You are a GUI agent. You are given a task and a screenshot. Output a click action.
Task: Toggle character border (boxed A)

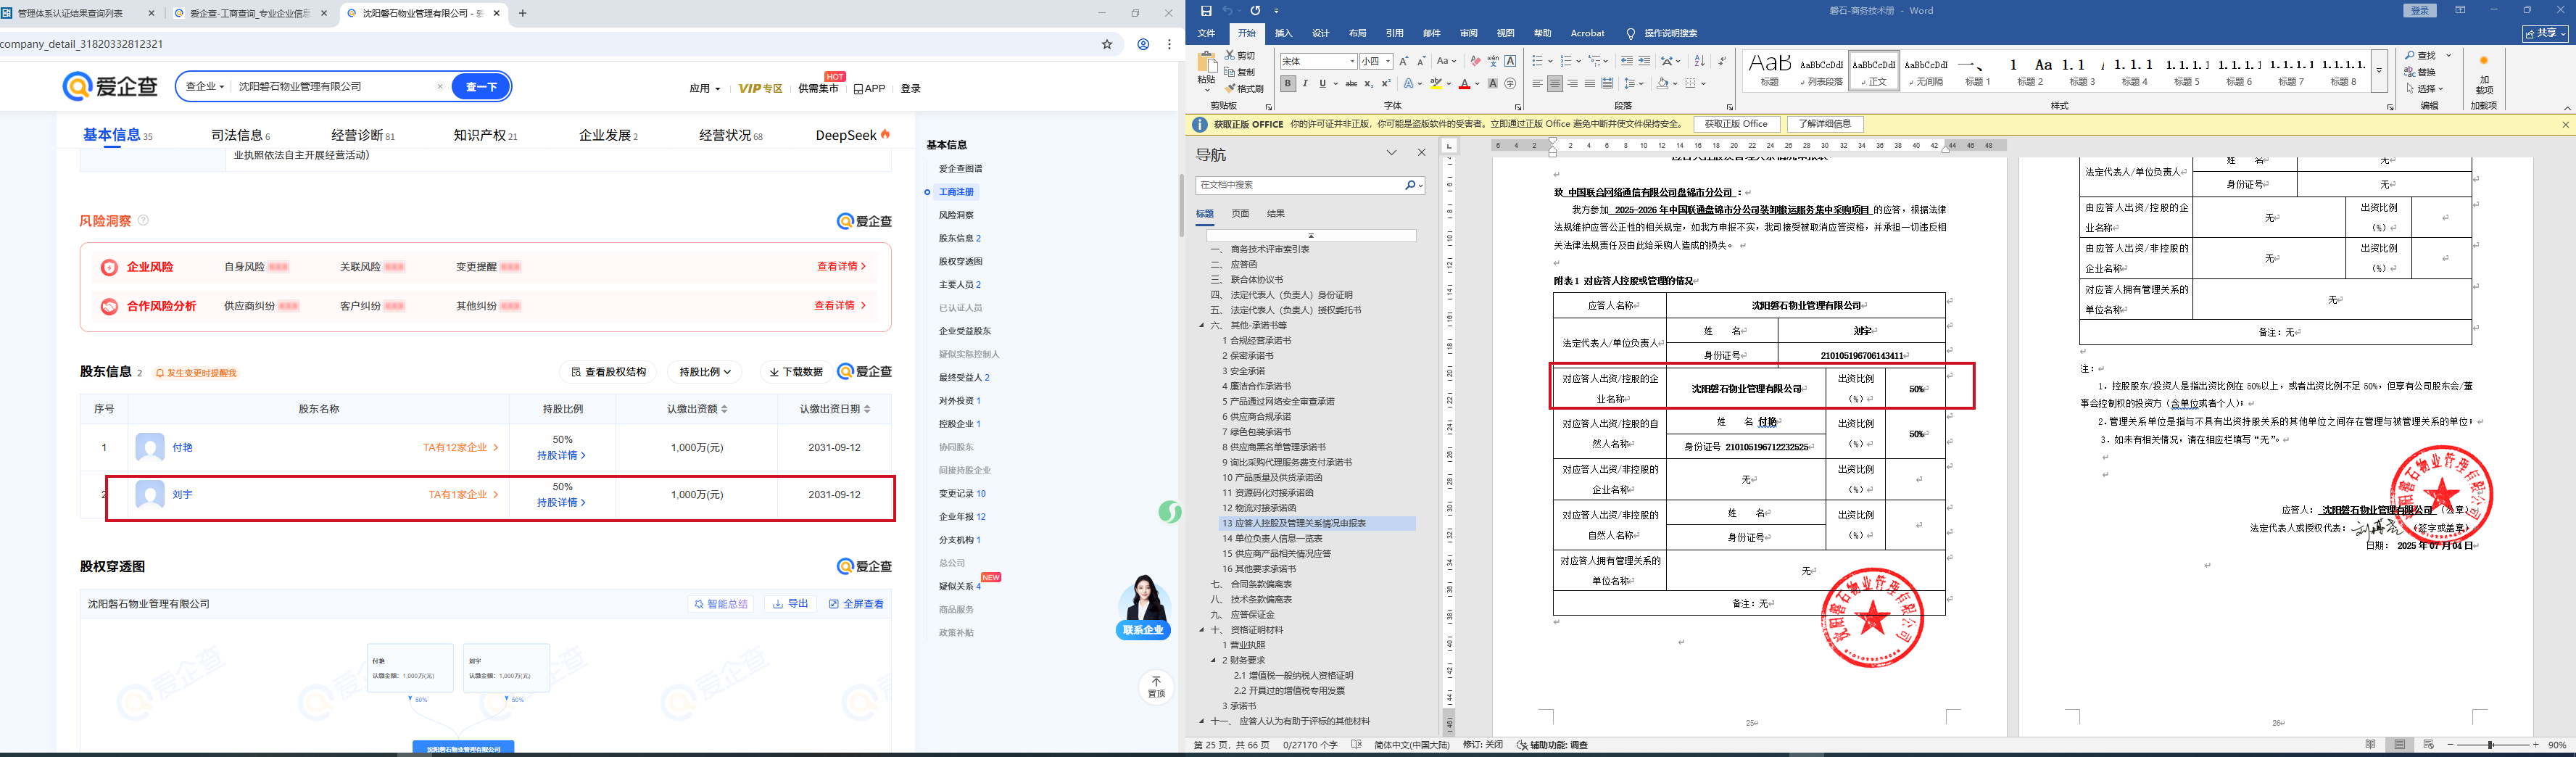(1510, 61)
